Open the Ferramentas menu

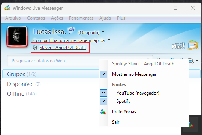pyautogui.click(x=81, y=18)
